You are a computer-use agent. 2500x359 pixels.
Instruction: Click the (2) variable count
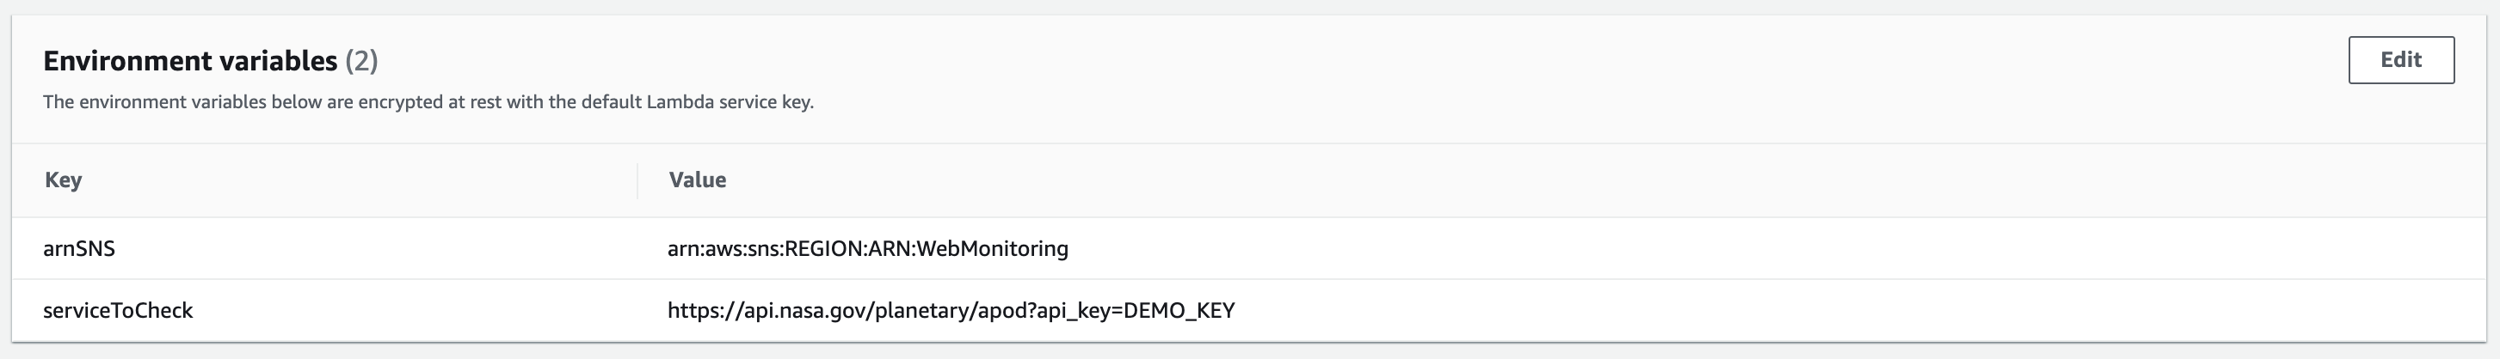point(361,61)
